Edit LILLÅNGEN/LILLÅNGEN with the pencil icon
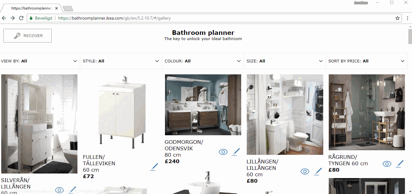The height and width of the screenshot is (194, 412). coord(318,171)
